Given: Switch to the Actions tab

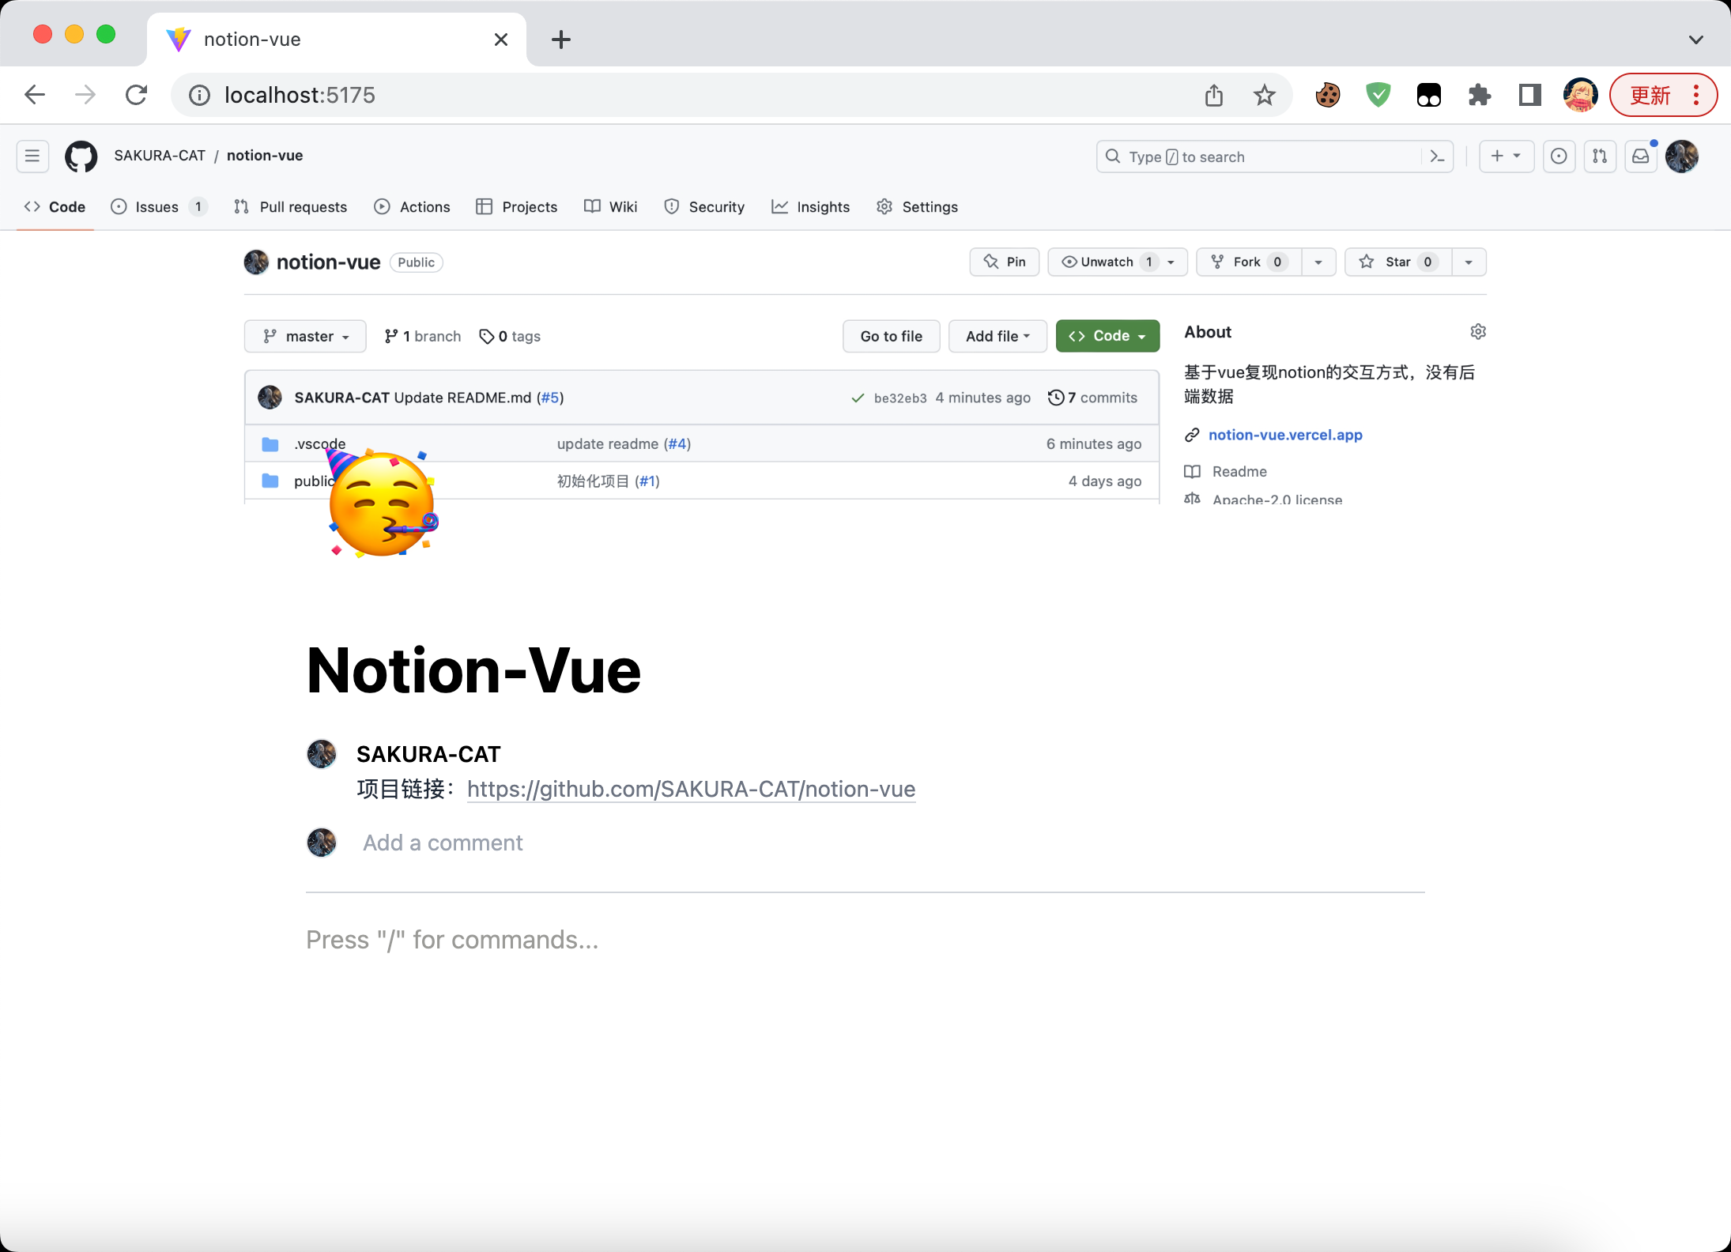Looking at the screenshot, I should (x=413, y=206).
